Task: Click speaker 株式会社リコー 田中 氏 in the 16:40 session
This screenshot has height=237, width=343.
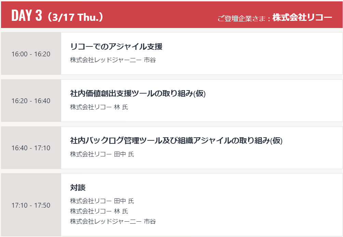Action: [102, 154]
